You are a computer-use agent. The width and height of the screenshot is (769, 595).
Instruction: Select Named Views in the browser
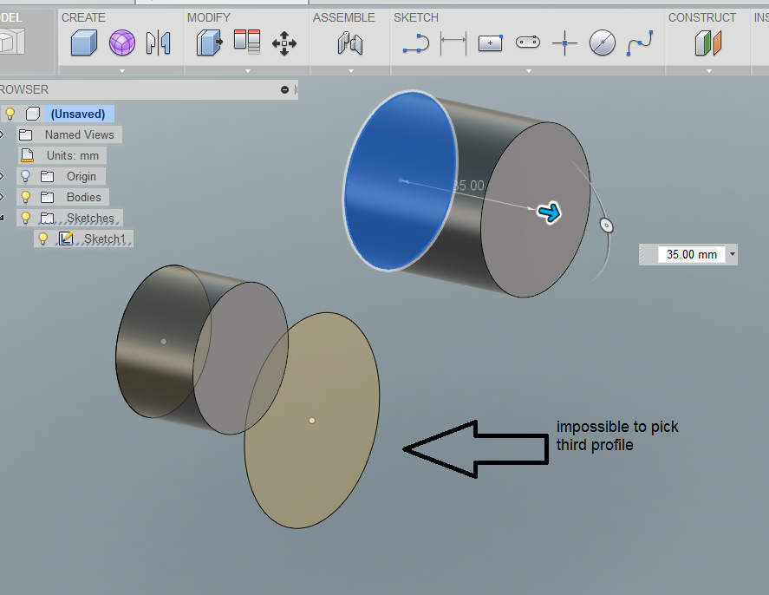pos(80,134)
